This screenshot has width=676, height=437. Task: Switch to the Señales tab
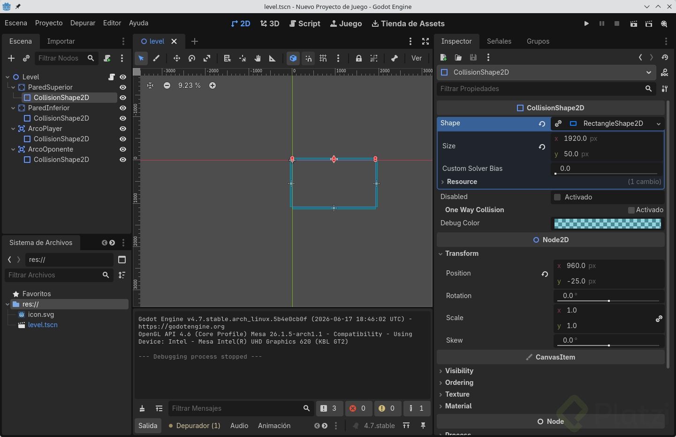(x=499, y=41)
